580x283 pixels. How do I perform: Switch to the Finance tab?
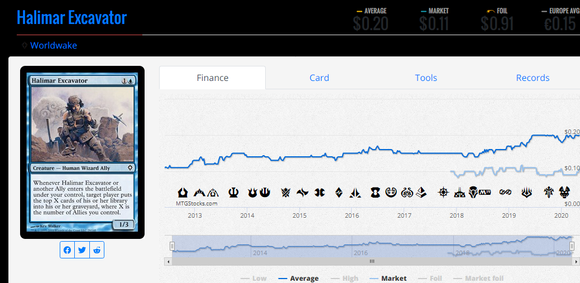coord(212,78)
